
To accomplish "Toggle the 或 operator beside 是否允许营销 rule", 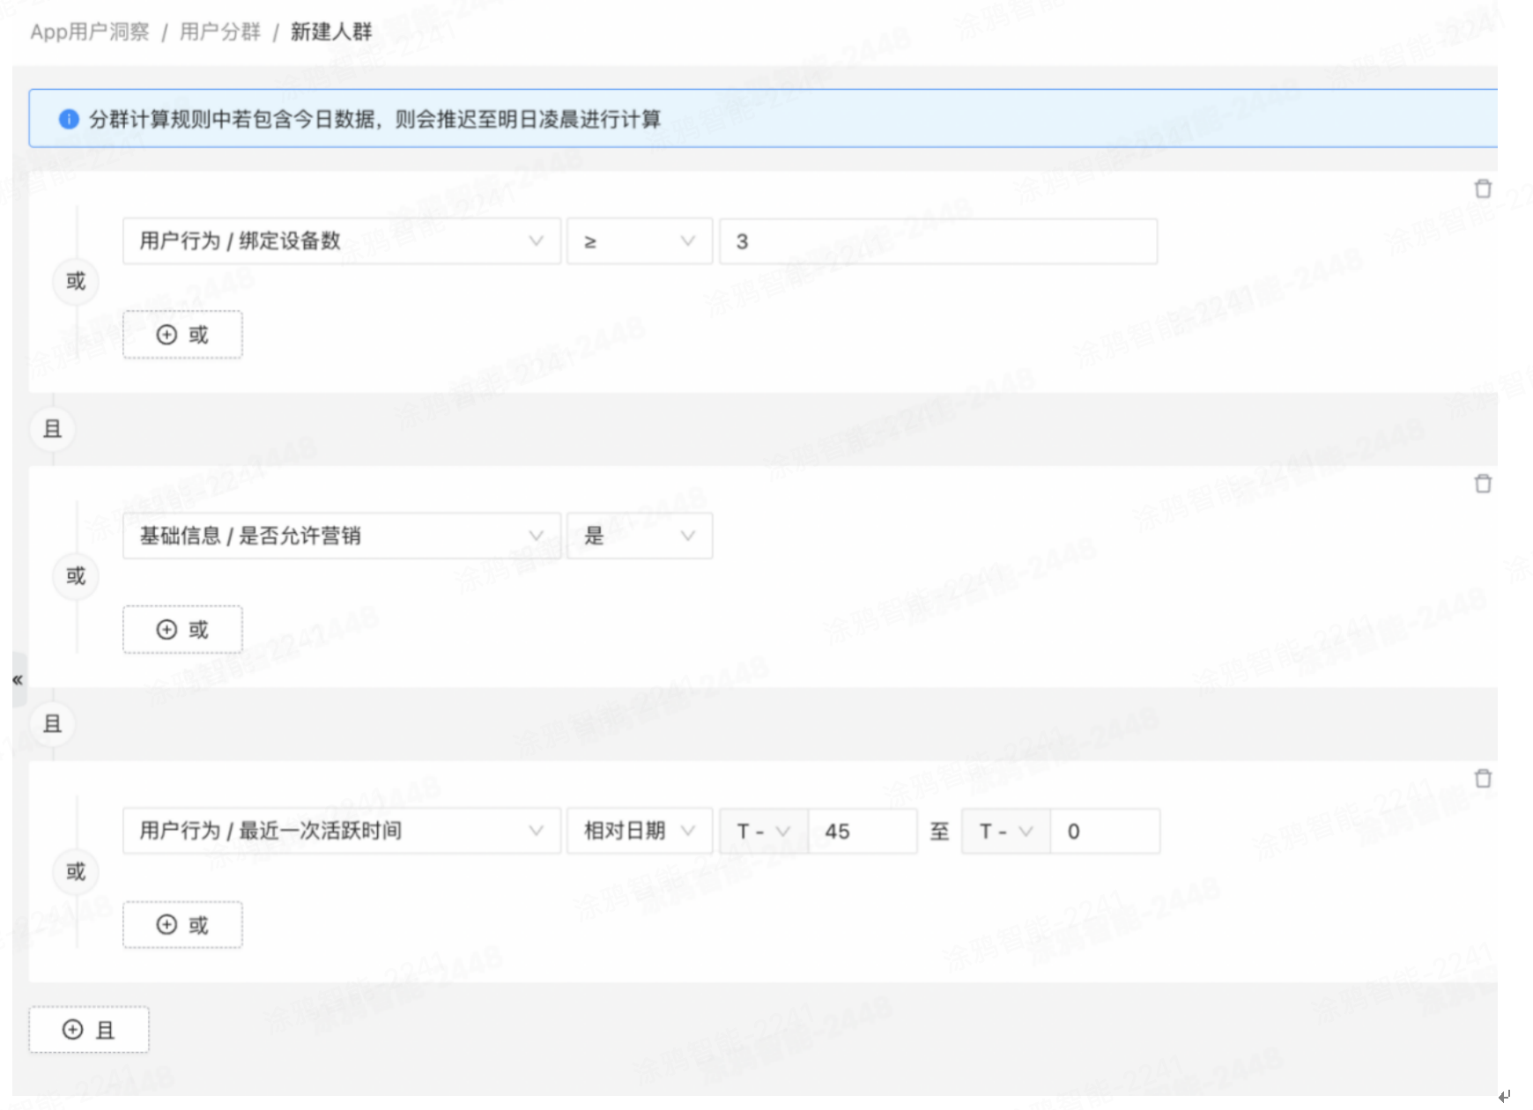I will point(76,576).
